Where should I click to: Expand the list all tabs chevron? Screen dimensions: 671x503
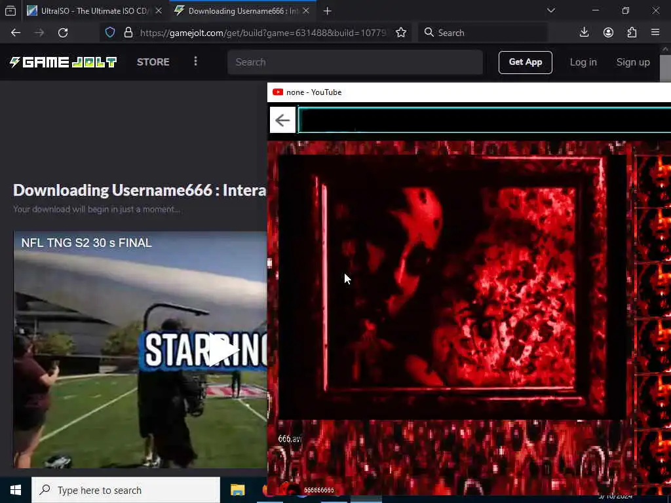(550, 10)
